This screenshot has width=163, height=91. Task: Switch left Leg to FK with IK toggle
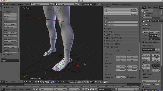tap(120, 60)
